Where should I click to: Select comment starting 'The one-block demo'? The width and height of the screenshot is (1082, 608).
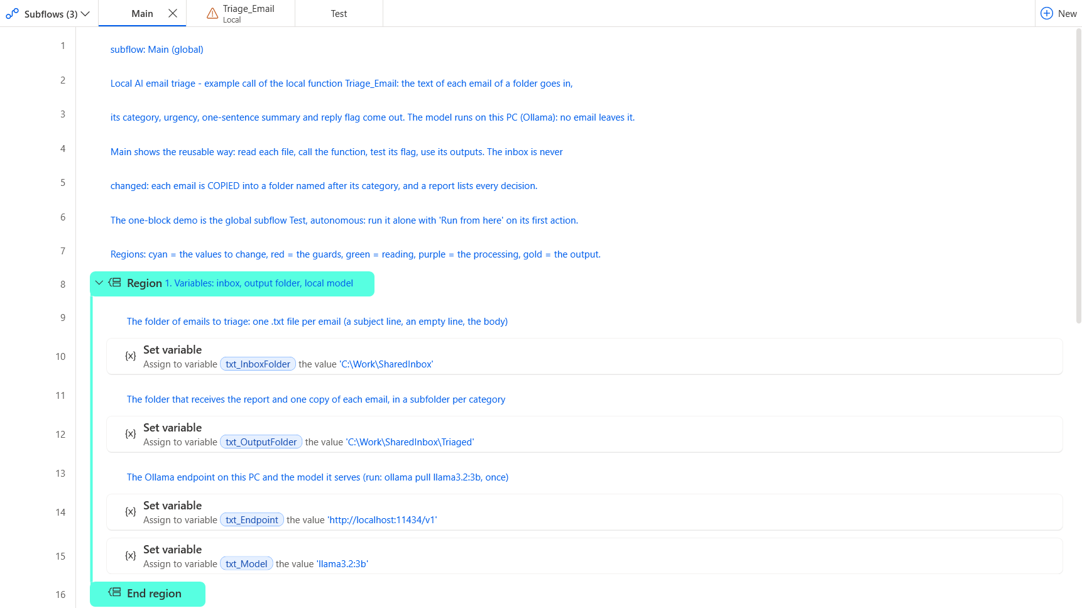point(344,220)
